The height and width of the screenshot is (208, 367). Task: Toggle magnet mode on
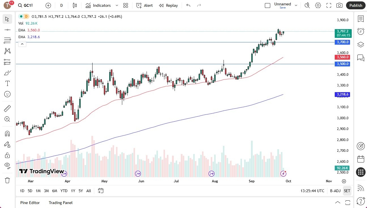(7, 133)
